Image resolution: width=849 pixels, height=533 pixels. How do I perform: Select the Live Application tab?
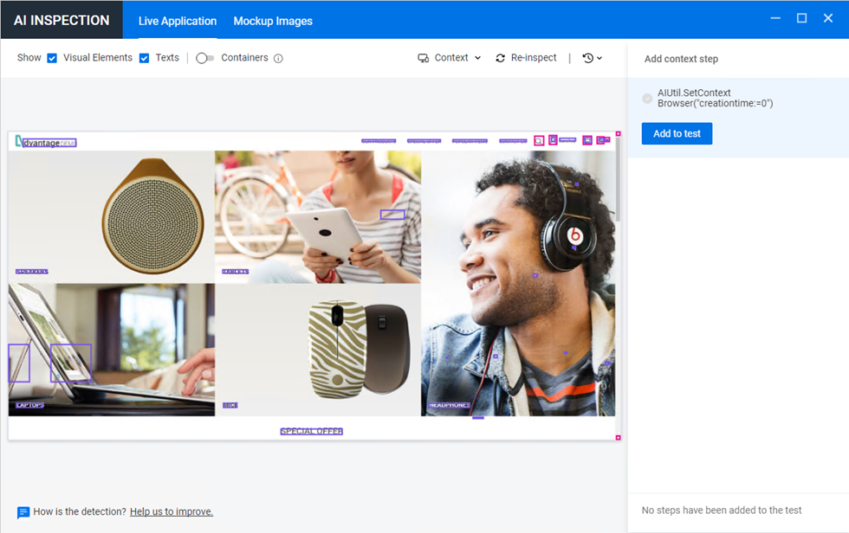[178, 21]
